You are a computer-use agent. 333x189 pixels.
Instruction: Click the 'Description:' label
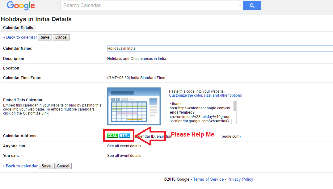(15, 59)
